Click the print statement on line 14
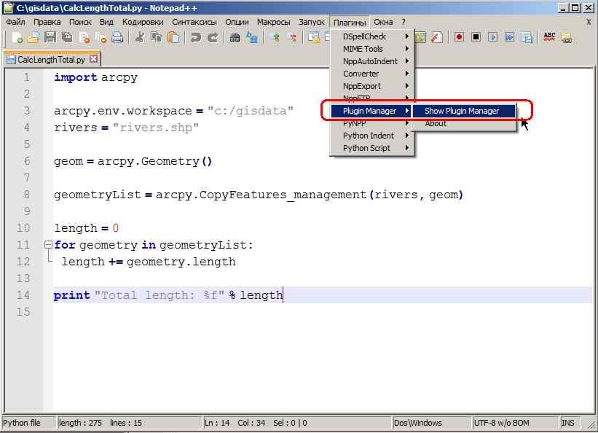 [168, 295]
